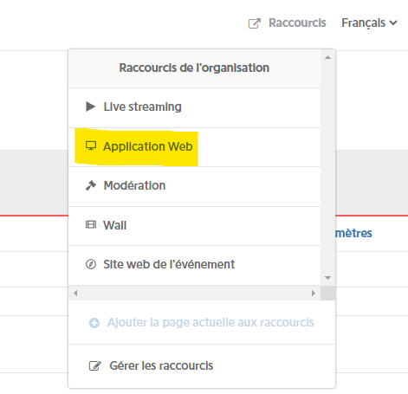Screen dimensions: 408x394
Task: Click the Raccourcis external link icon
Action: tap(255, 23)
